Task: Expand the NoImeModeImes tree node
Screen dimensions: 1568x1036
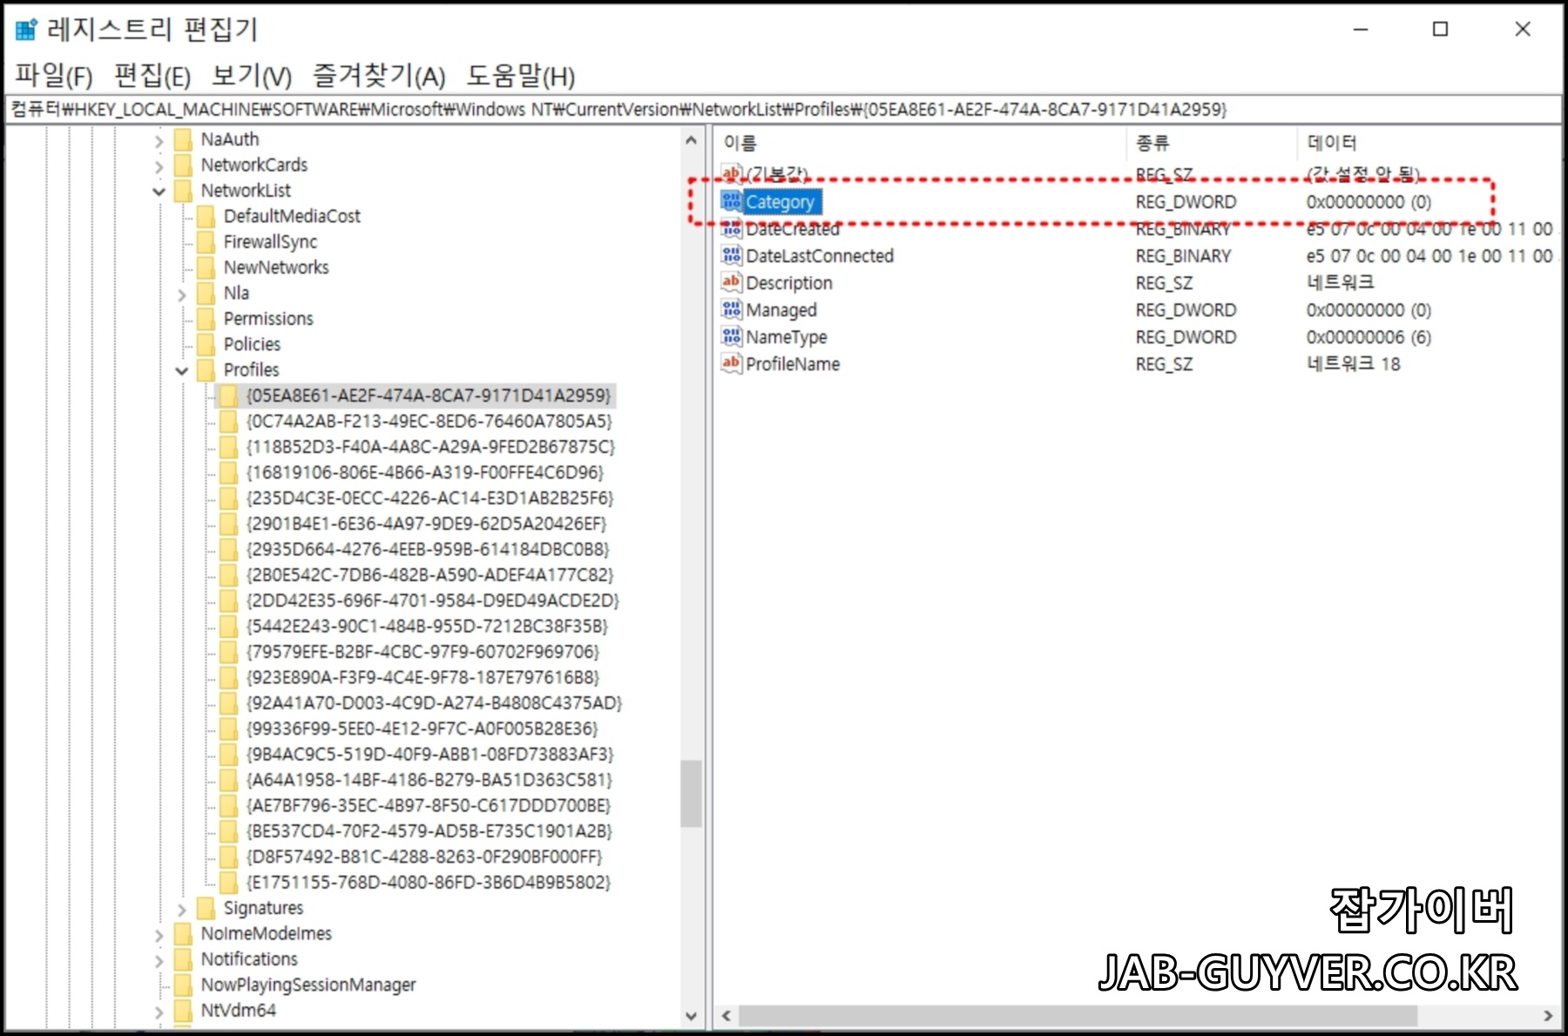Action: tap(159, 935)
